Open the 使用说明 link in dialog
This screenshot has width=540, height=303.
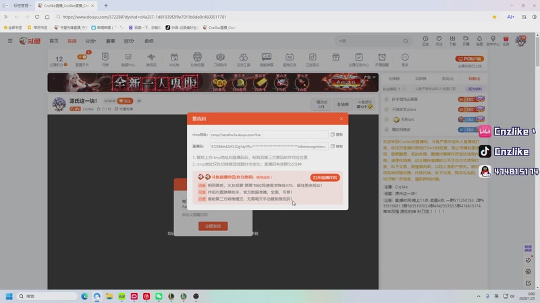264,177
